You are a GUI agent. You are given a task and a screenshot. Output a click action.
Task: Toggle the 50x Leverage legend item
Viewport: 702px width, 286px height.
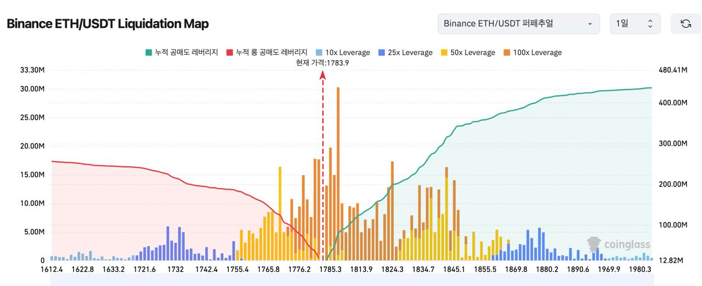point(467,52)
